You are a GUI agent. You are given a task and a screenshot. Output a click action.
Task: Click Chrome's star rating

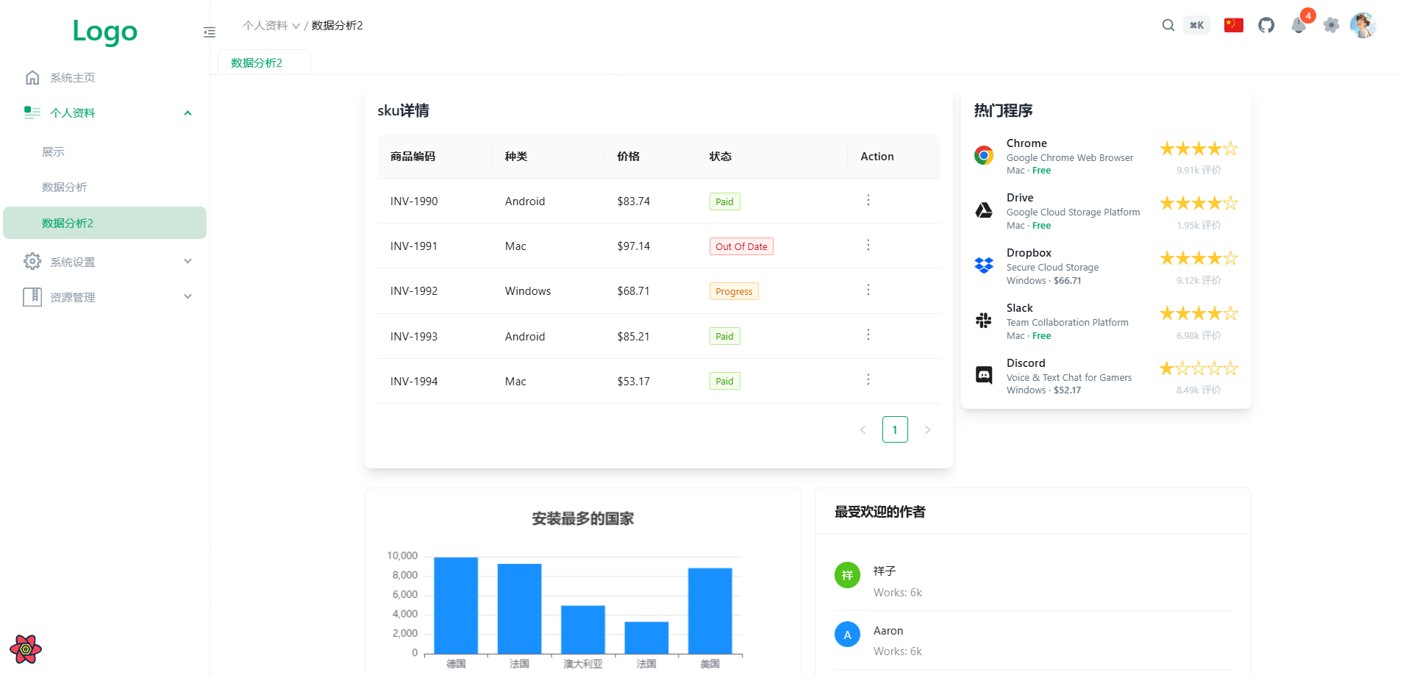click(x=1198, y=148)
